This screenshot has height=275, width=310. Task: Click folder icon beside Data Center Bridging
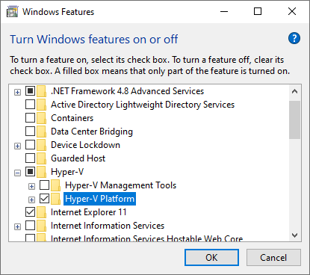[x=41, y=132]
